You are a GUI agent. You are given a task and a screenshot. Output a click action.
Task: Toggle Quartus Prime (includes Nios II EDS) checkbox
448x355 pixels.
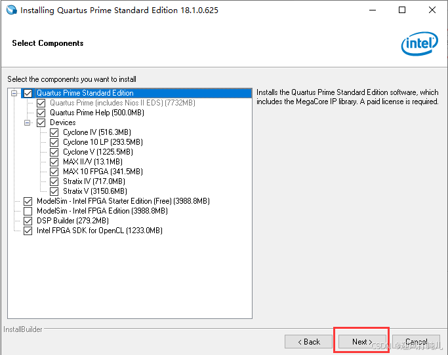tap(41, 103)
